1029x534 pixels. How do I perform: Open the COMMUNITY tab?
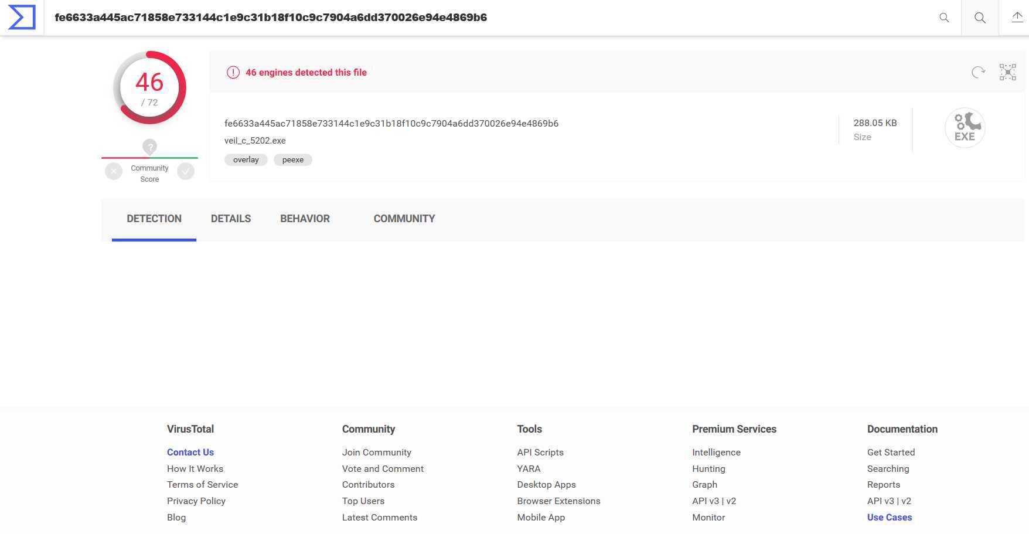point(404,219)
